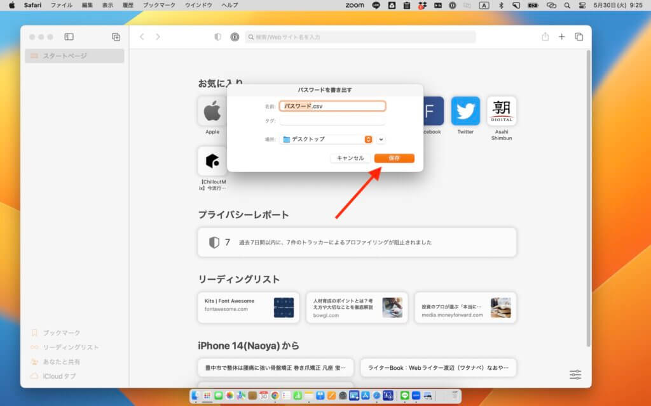Viewport: 651px width, 406px height.
Task: Click the start page customize sliders icon
Action: click(x=575, y=374)
